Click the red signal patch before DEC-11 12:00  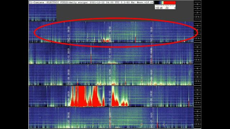106,40
